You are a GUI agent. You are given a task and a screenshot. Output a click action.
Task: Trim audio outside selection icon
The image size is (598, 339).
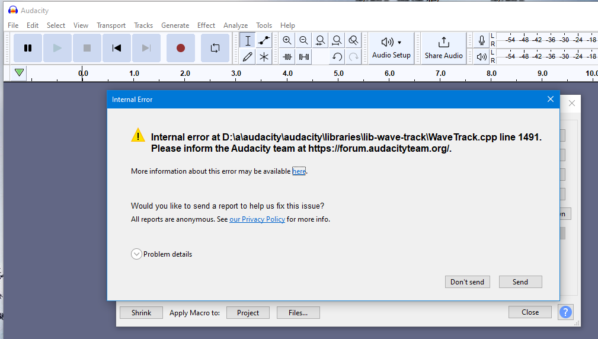coord(287,57)
